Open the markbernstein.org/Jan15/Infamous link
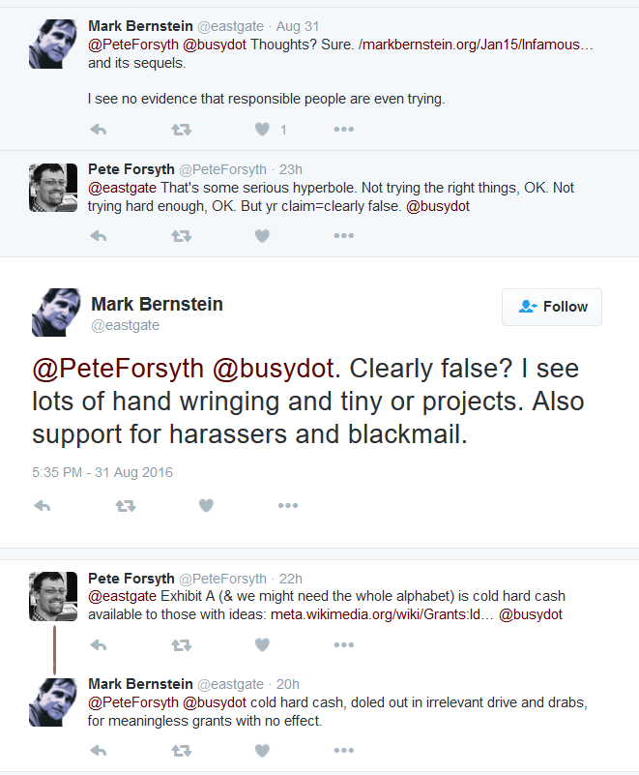 point(475,45)
